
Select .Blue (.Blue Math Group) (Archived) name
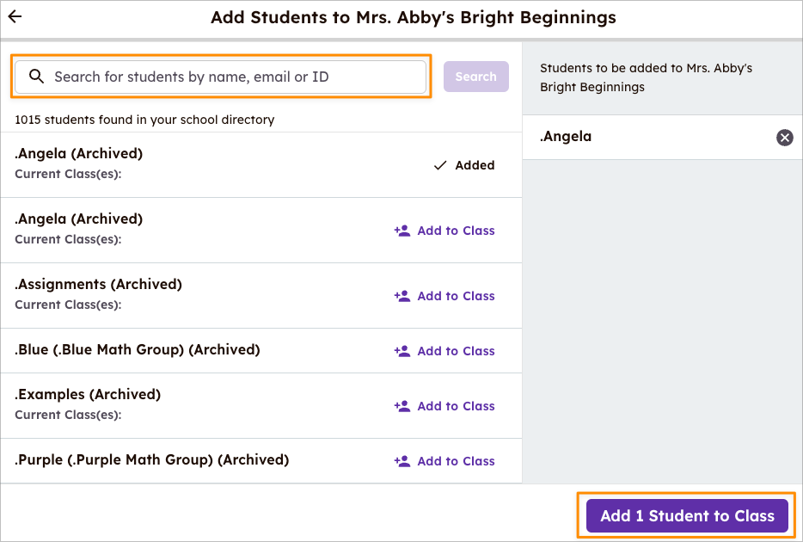tap(138, 350)
